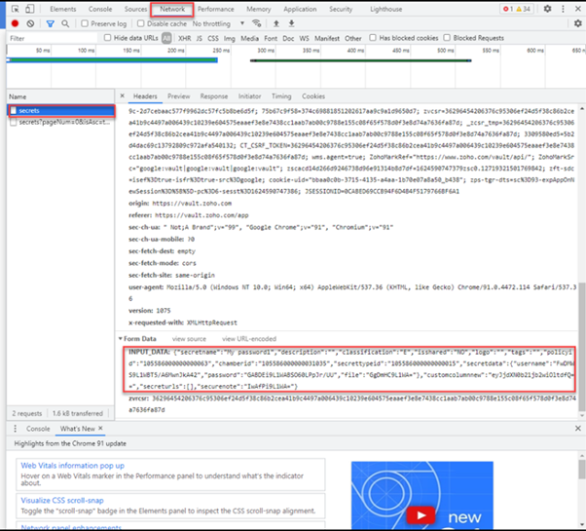Filter requests by Font
The height and width of the screenshot is (531, 586).
click(271, 38)
